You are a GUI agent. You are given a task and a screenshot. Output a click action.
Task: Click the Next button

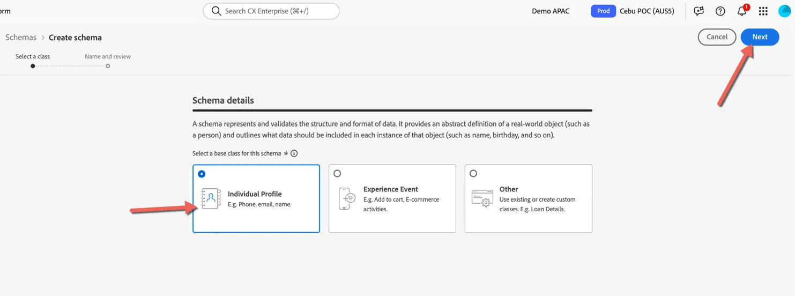click(760, 37)
